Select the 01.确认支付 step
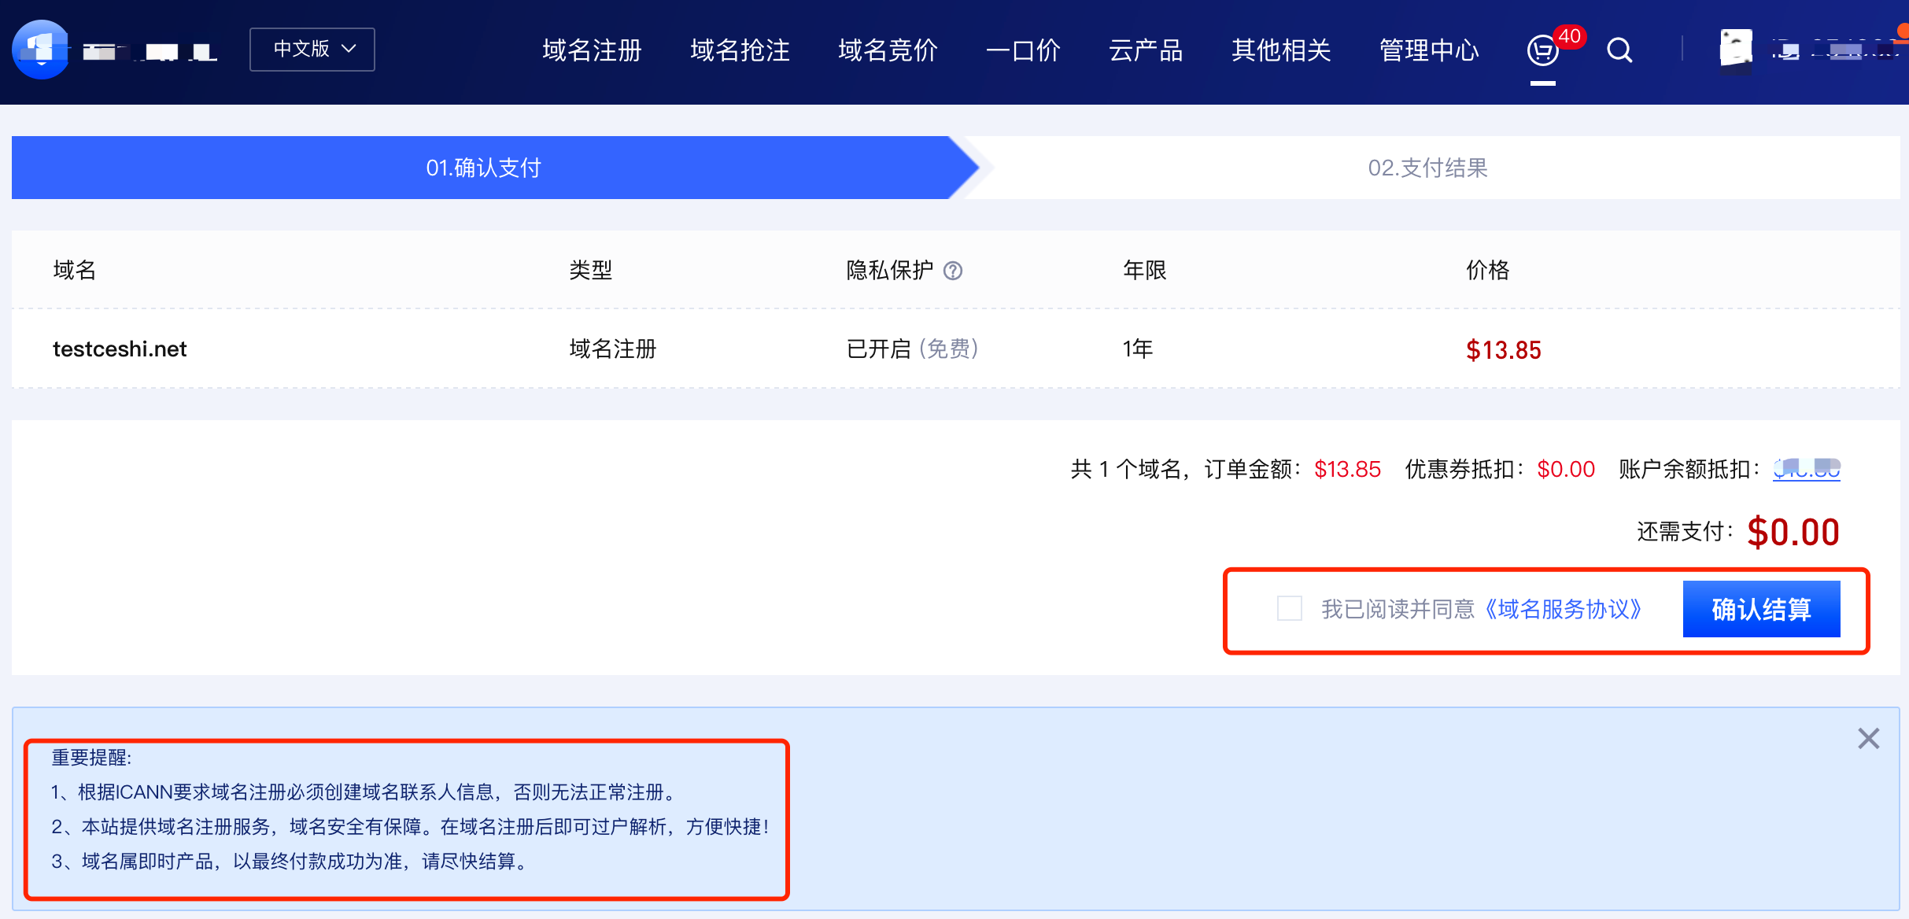The height and width of the screenshot is (919, 1909). (x=483, y=168)
